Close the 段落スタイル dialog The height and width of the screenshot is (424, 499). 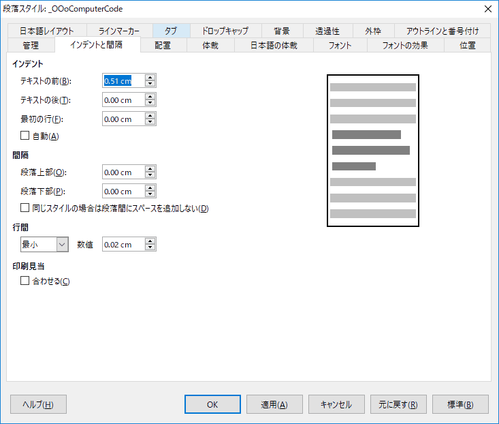coord(488,9)
